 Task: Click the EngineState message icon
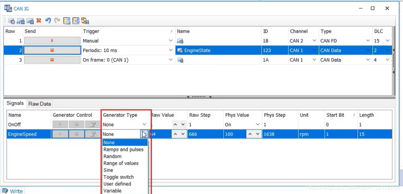[x=180, y=51]
